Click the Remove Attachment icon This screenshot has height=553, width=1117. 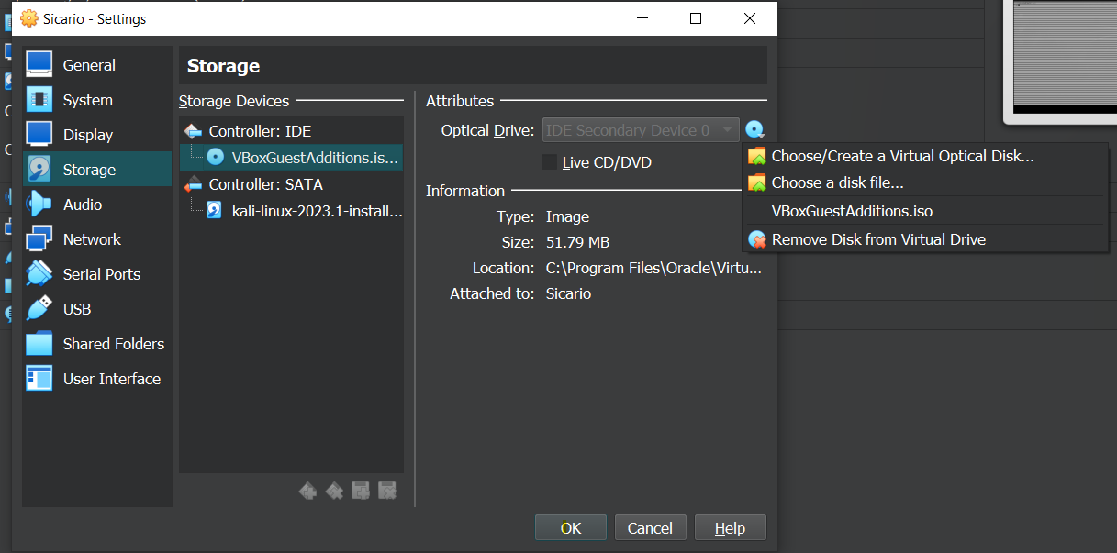[x=387, y=491]
